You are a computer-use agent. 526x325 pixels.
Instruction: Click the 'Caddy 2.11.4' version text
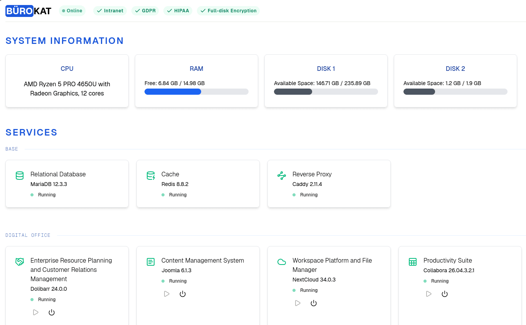[x=307, y=184]
